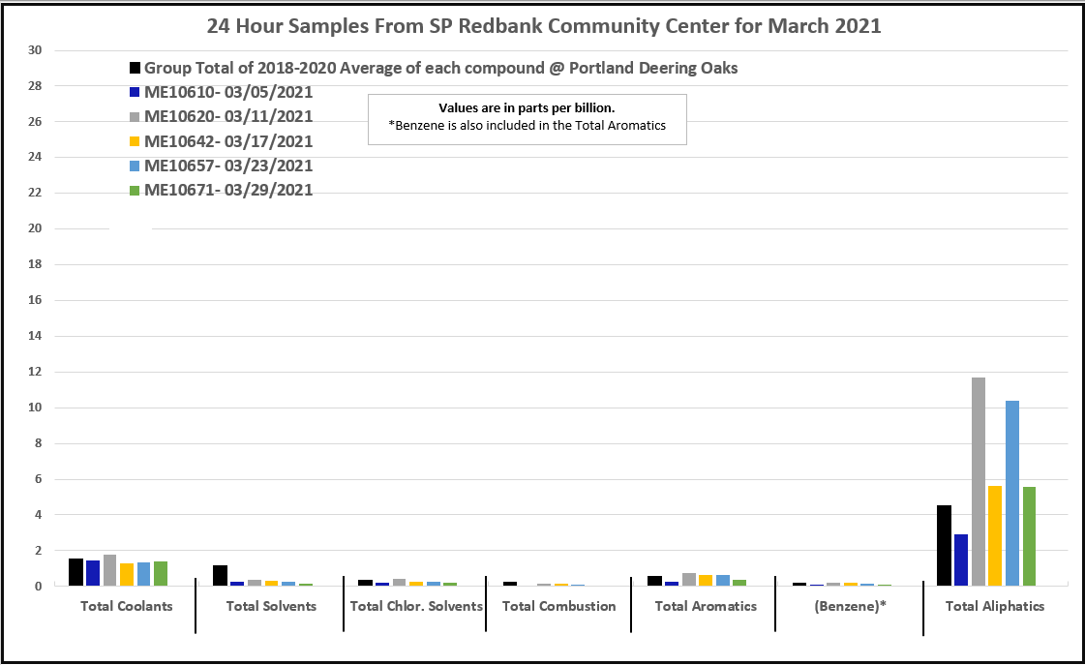Select the light blue ME10657 legend swatch
The height and width of the screenshot is (665, 1085).
pos(136,166)
